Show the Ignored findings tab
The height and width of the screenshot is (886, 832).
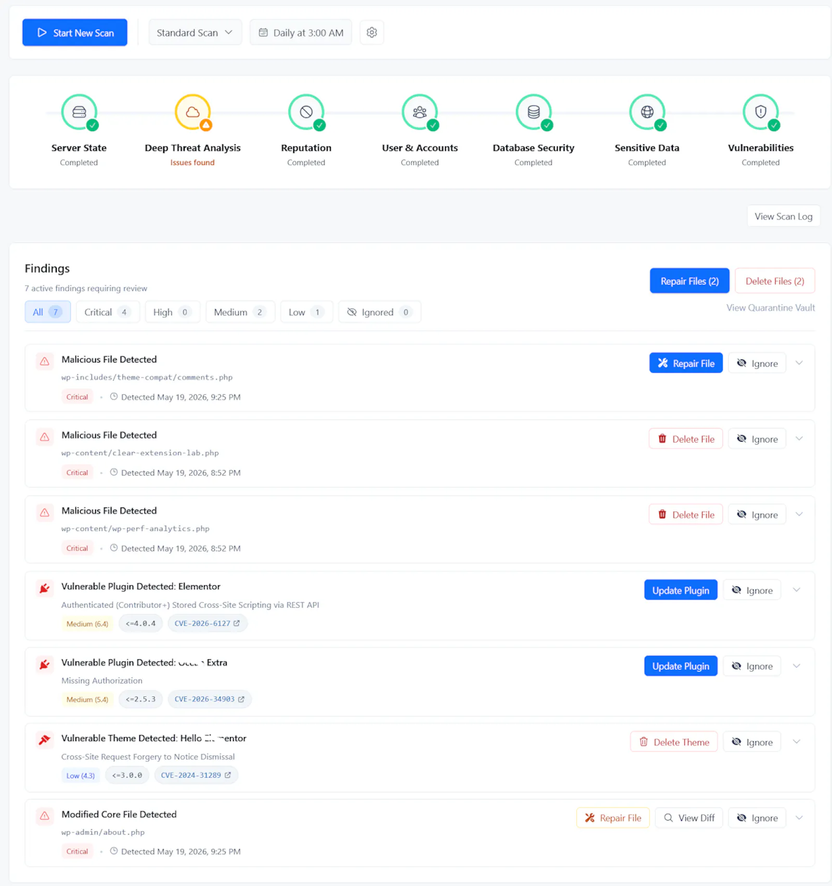point(380,312)
